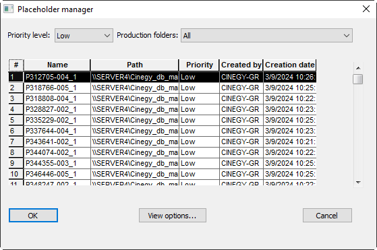Click row number 7 header
The image size is (377, 250).
(x=16, y=142)
